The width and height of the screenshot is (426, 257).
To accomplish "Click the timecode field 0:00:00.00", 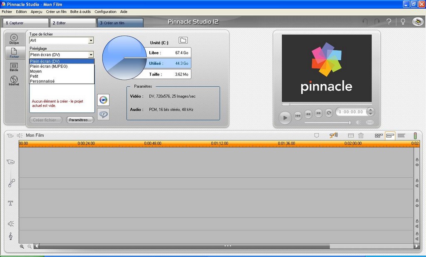I will [x=351, y=112].
